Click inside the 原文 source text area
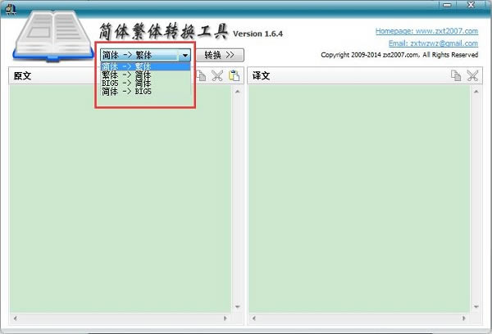This screenshot has height=334, width=492. [121, 205]
